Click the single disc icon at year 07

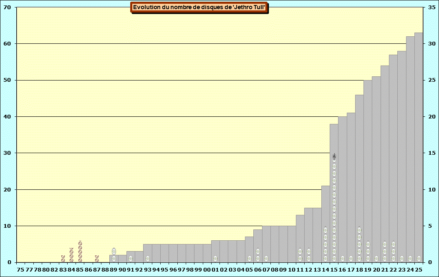click(266, 259)
